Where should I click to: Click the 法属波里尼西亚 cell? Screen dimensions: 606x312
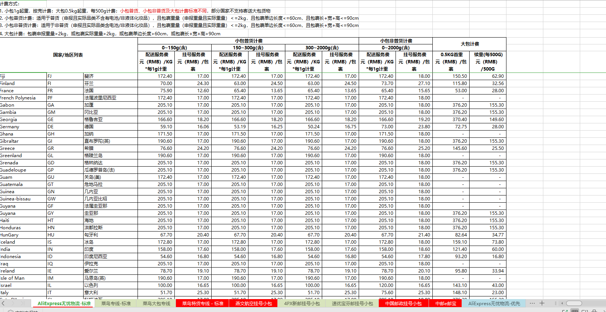pos(111,98)
